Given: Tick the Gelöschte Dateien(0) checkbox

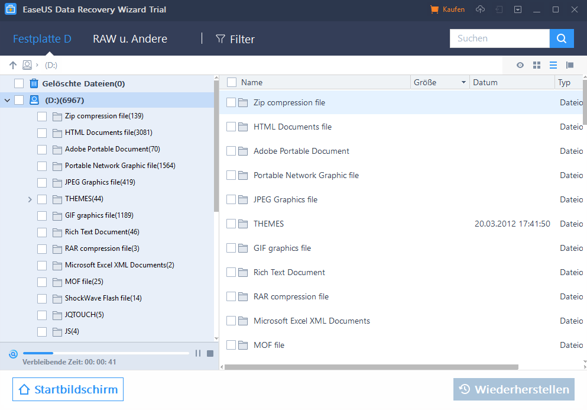Looking at the screenshot, I should (x=19, y=83).
